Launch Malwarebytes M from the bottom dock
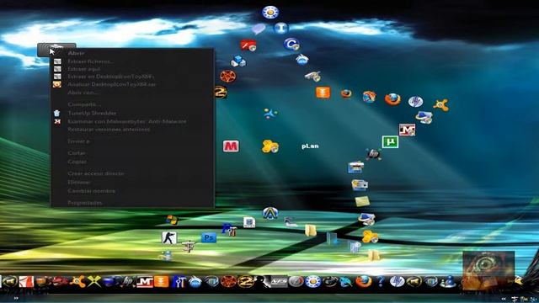Image resolution: width=539 pixels, height=303 pixels. (x=145, y=282)
